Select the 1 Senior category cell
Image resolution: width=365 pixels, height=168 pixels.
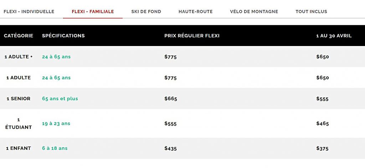[x=19, y=98]
